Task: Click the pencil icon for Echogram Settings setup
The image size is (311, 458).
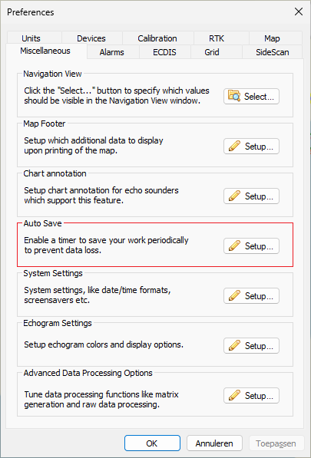Action: pyautogui.click(x=235, y=346)
